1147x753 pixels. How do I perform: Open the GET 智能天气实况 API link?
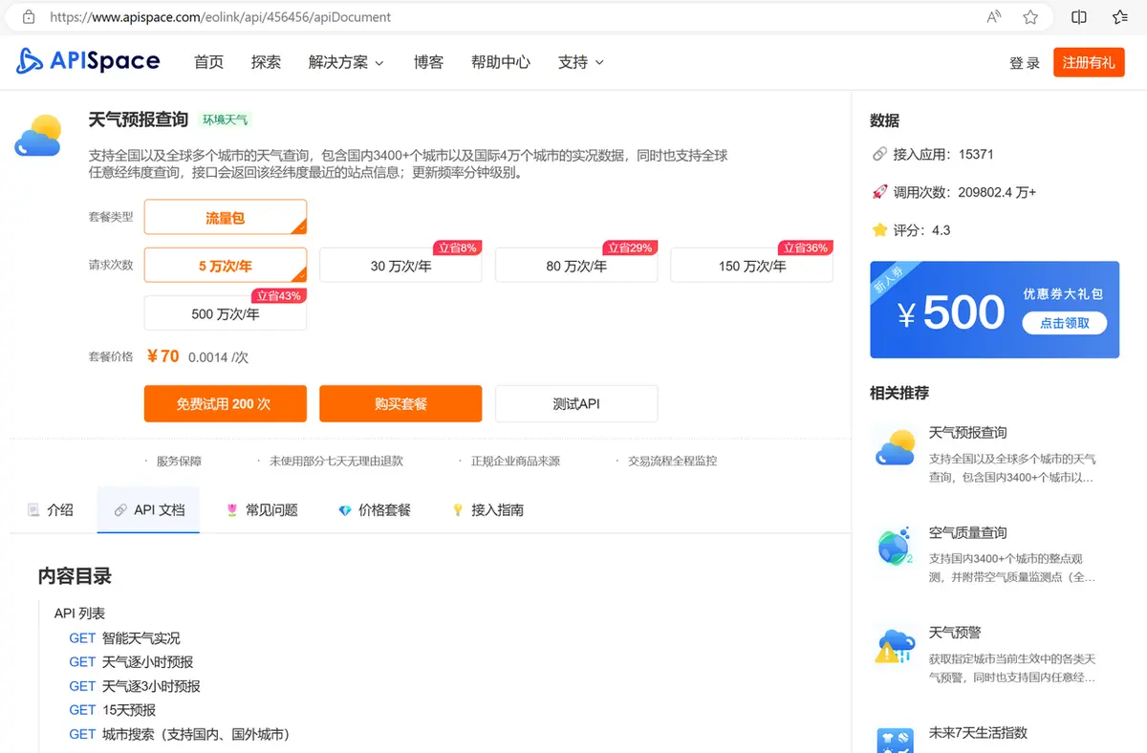tap(124, 638)
